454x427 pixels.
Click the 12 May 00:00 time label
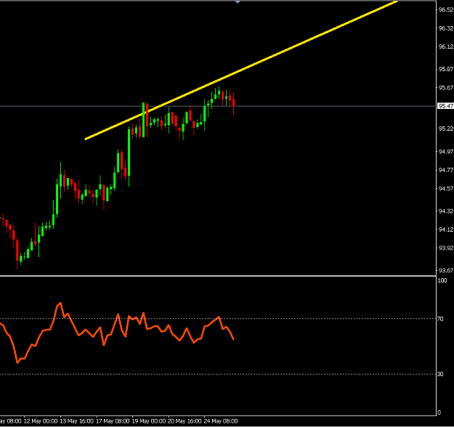[x=41, y=421]
